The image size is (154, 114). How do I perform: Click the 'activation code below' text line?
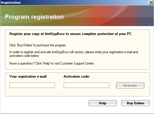point(24,56)
